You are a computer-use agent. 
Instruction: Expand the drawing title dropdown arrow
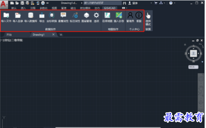82,3
